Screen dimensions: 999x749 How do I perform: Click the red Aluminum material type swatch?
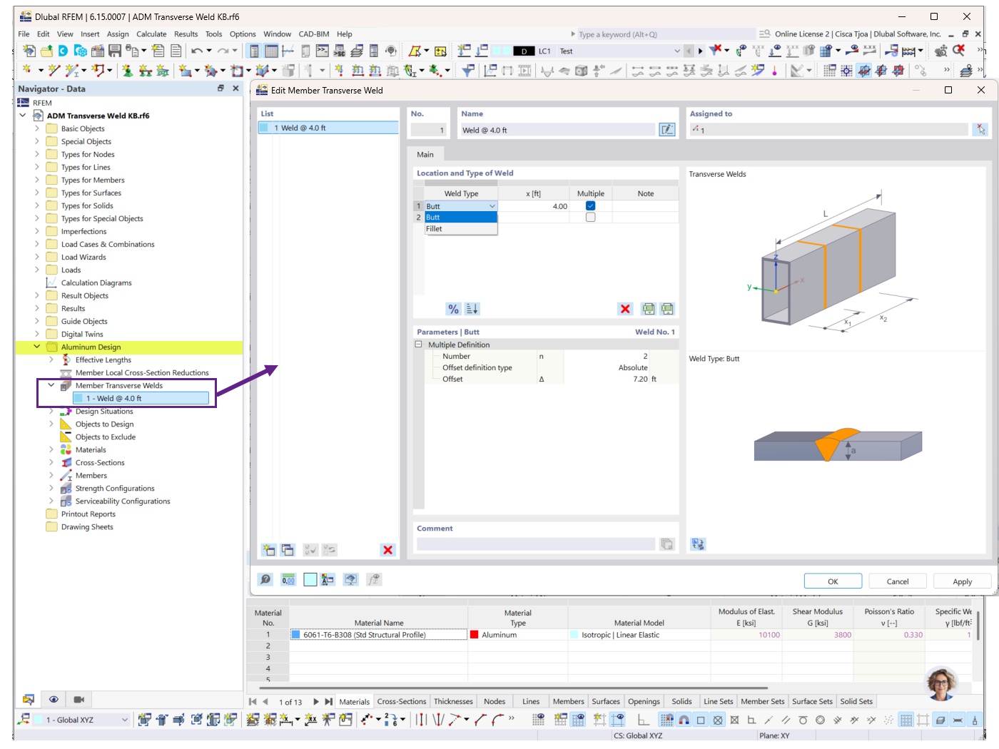(x=475, y=635)
